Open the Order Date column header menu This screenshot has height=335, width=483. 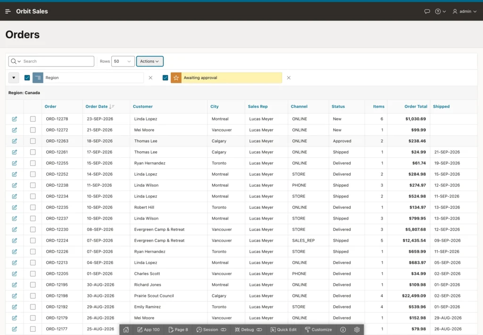click(x=96, y=106)
